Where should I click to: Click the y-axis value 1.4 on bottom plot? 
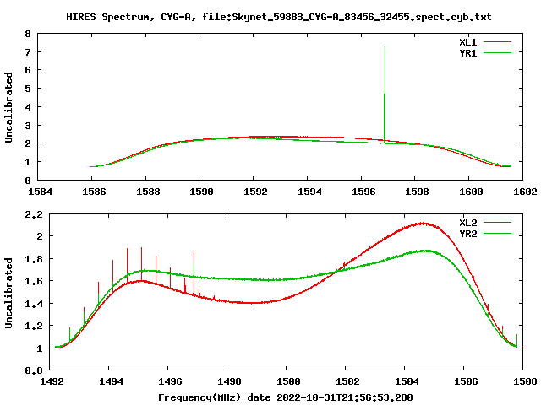click(x=34, y=304)
